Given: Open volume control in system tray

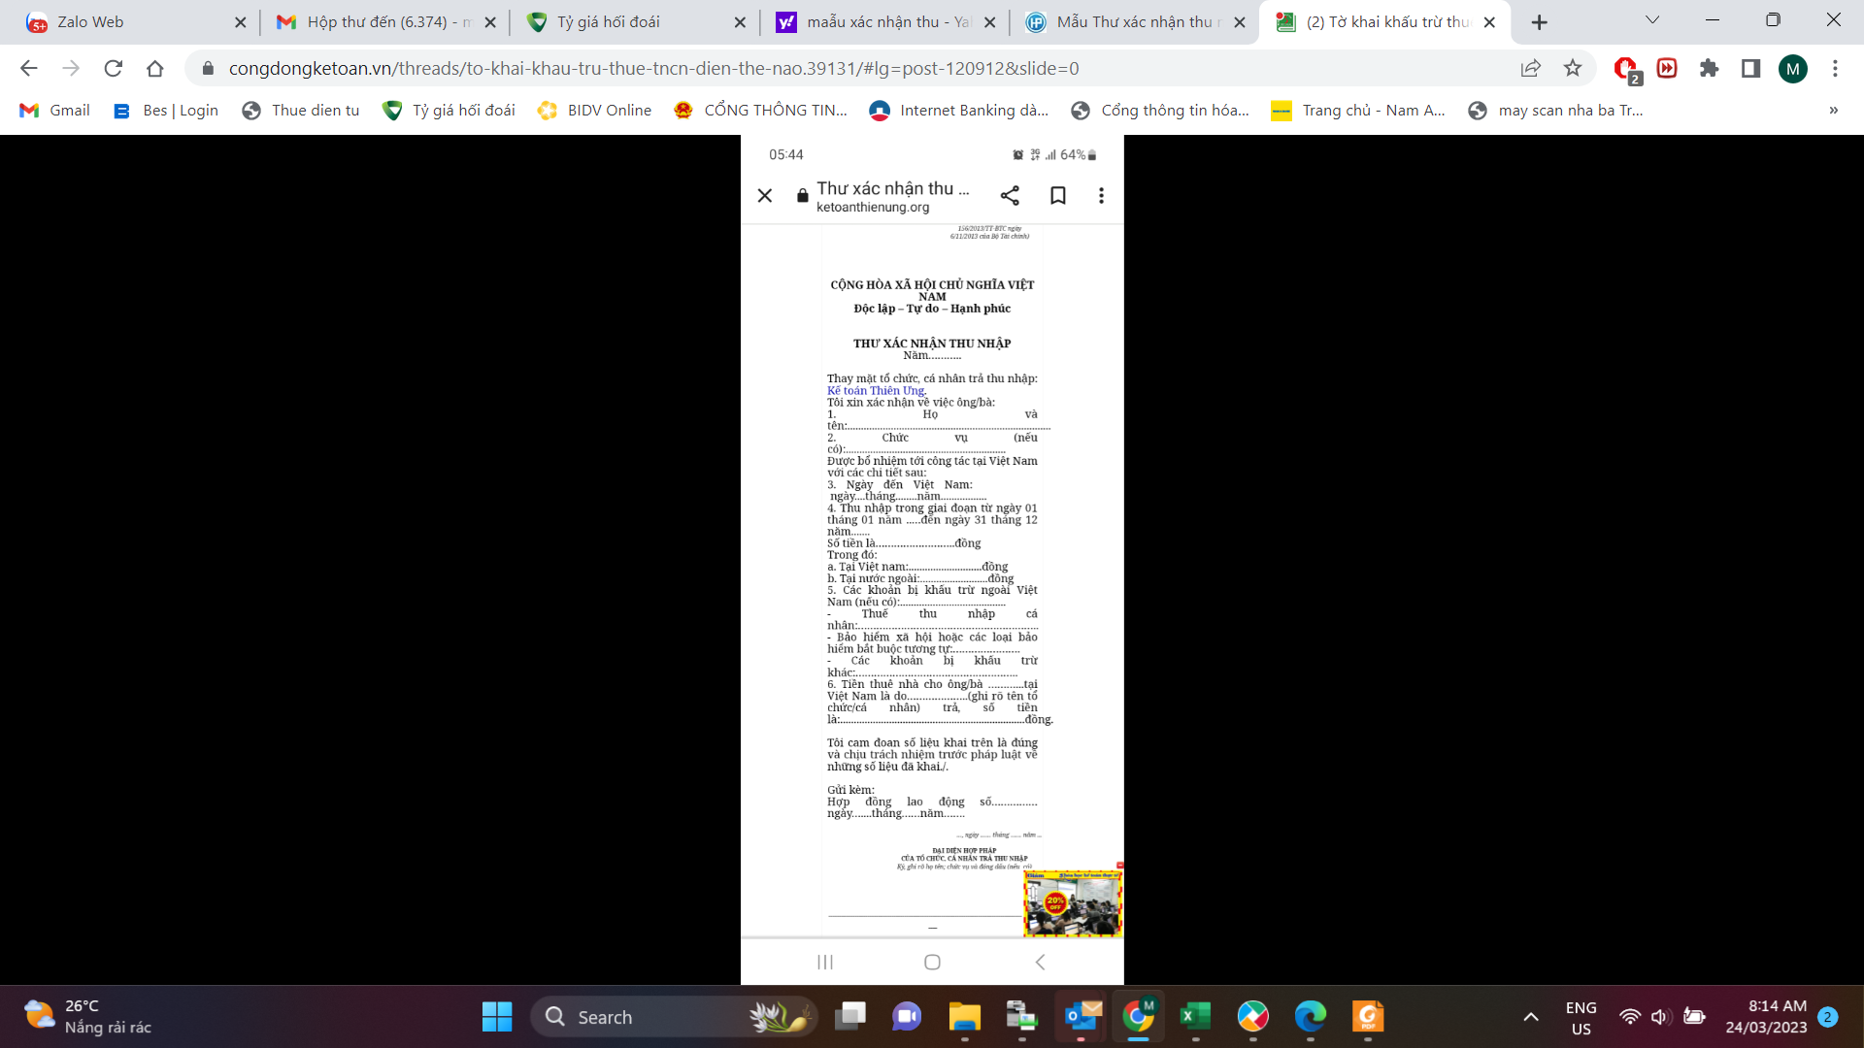Looking at the screenshot, I should pos(1659,1017).
